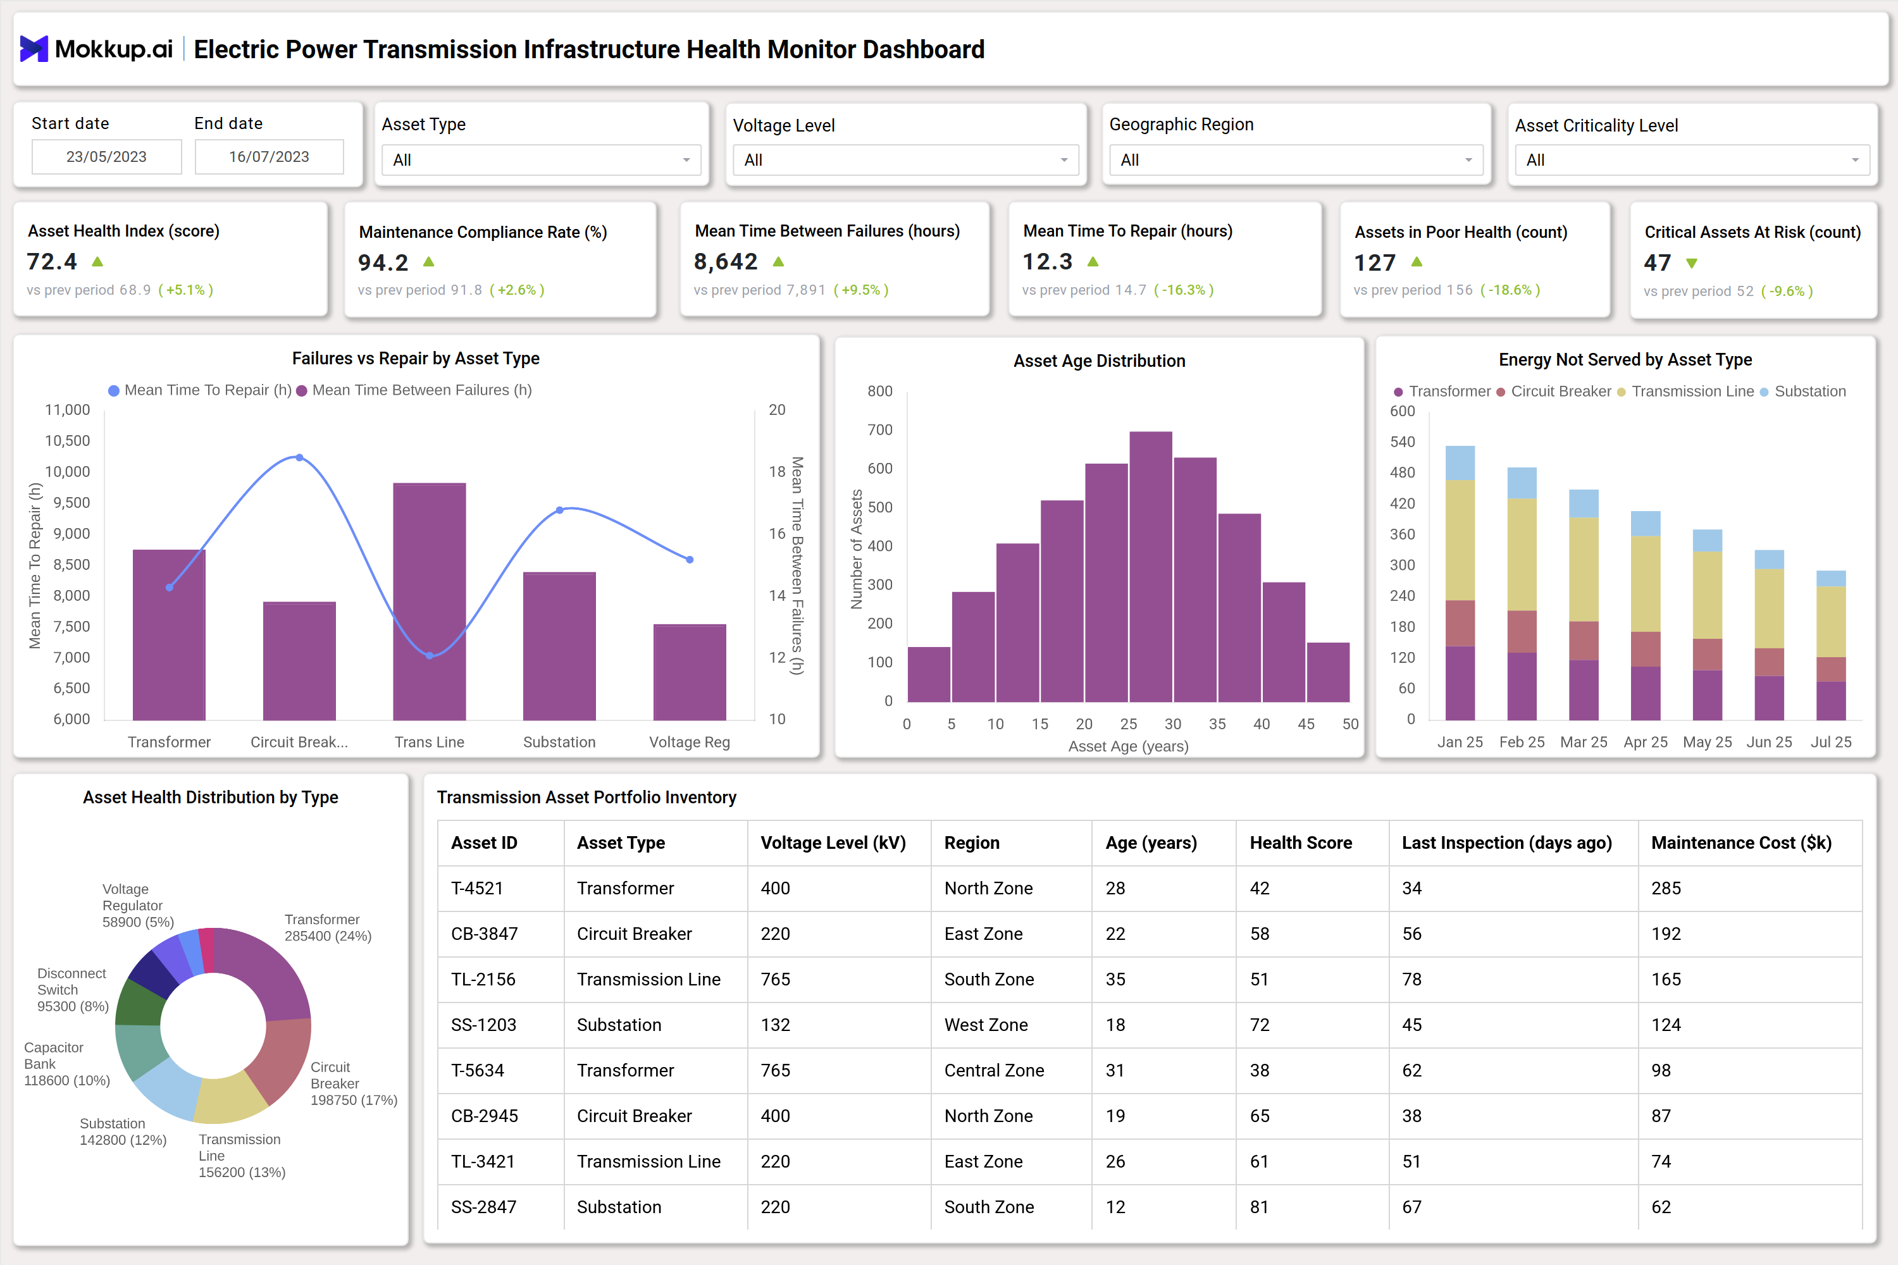Click health score 81 for SS-2847
1898x1265 pixels.
tap(1259, 1207)
